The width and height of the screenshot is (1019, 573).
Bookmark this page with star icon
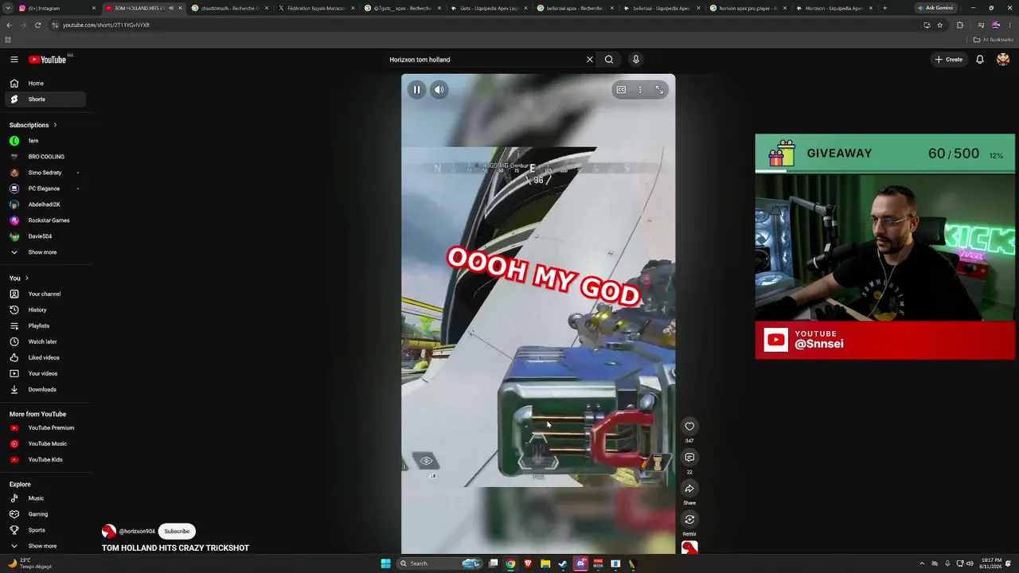939,25
